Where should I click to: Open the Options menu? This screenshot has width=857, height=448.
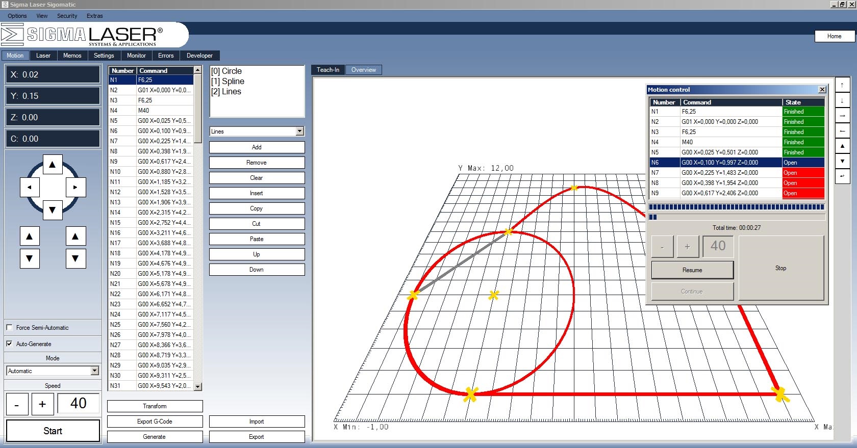coord(17,16)
